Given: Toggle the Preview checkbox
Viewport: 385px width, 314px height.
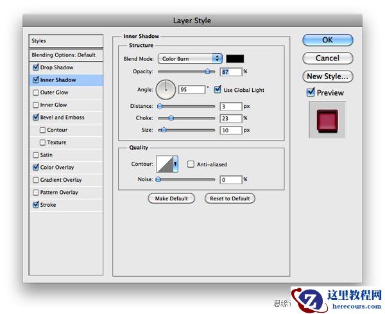Looking at the screenshot, I should (311, 92).
